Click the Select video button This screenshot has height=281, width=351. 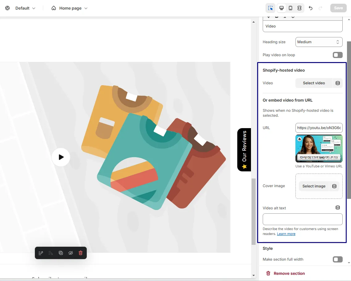[x=314, y=83]
